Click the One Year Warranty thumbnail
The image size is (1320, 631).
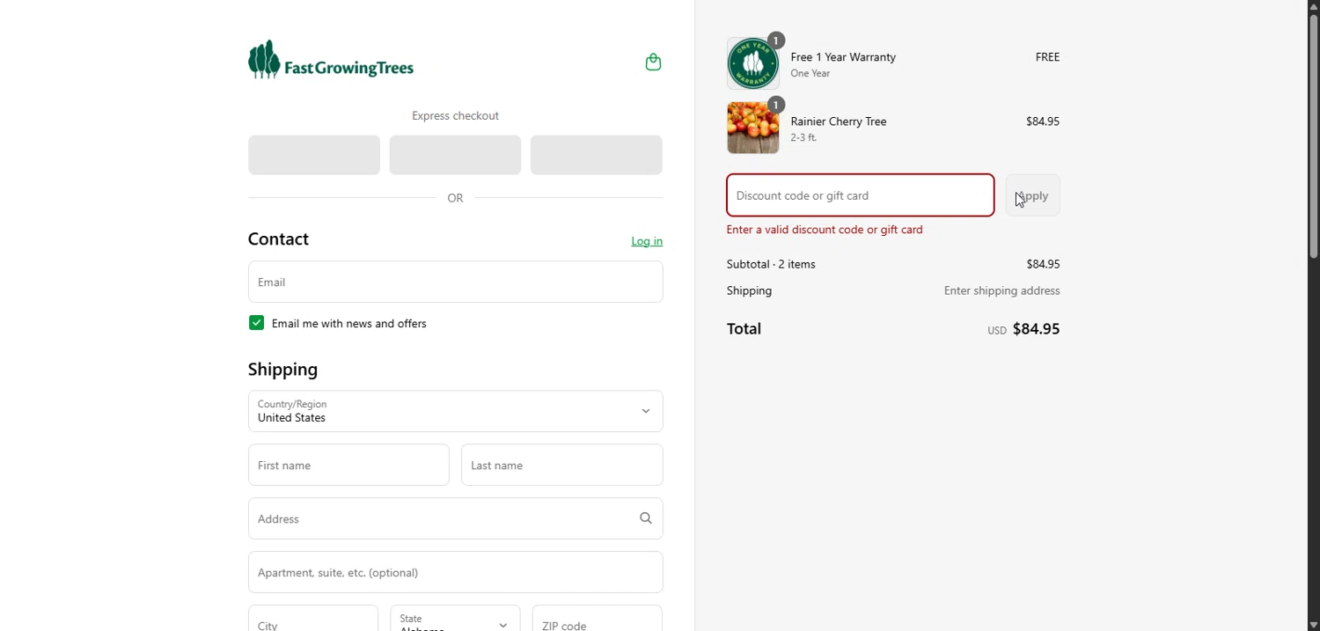click(753, 63)
